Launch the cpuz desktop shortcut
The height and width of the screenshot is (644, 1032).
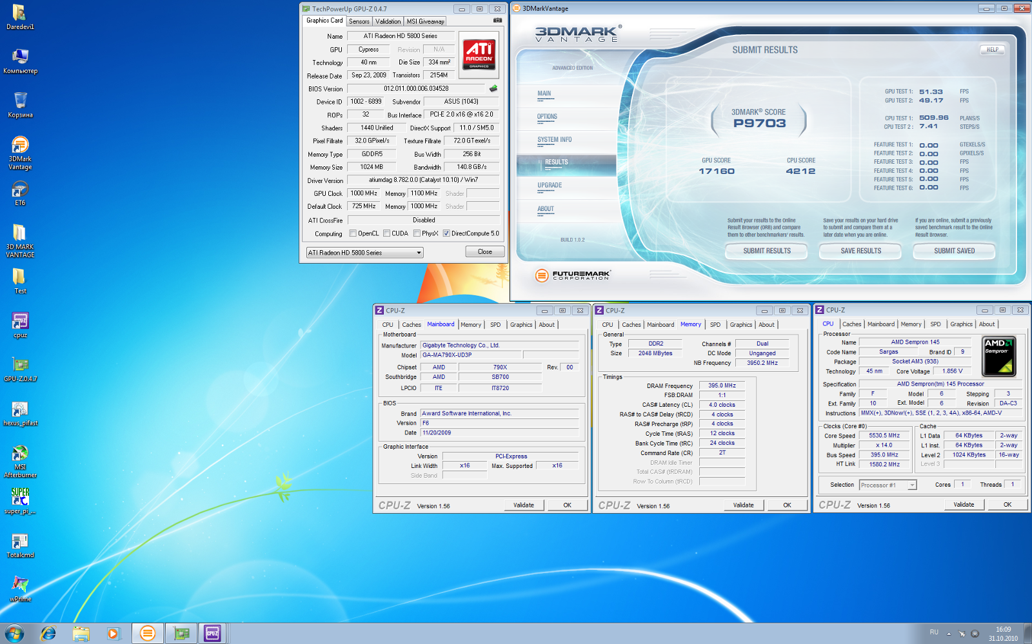tap(20, 326)
